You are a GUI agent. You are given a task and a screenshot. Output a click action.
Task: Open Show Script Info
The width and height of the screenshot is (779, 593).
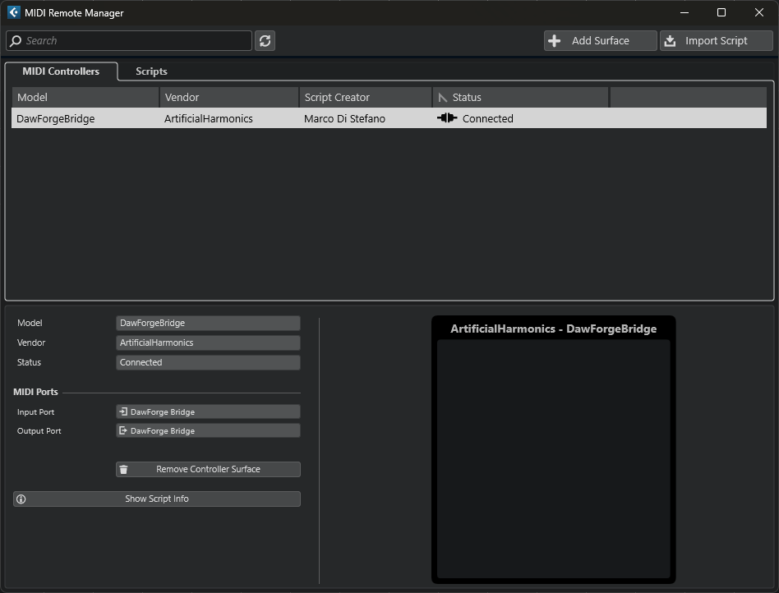156,499
